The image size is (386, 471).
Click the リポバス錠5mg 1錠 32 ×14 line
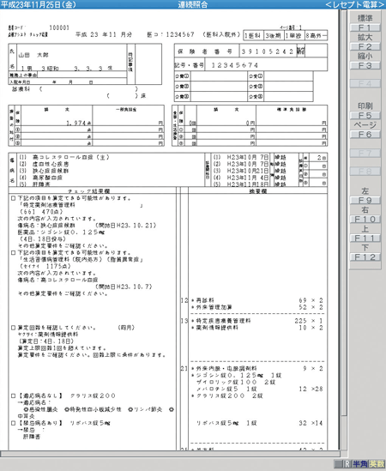tap(260, 423)
